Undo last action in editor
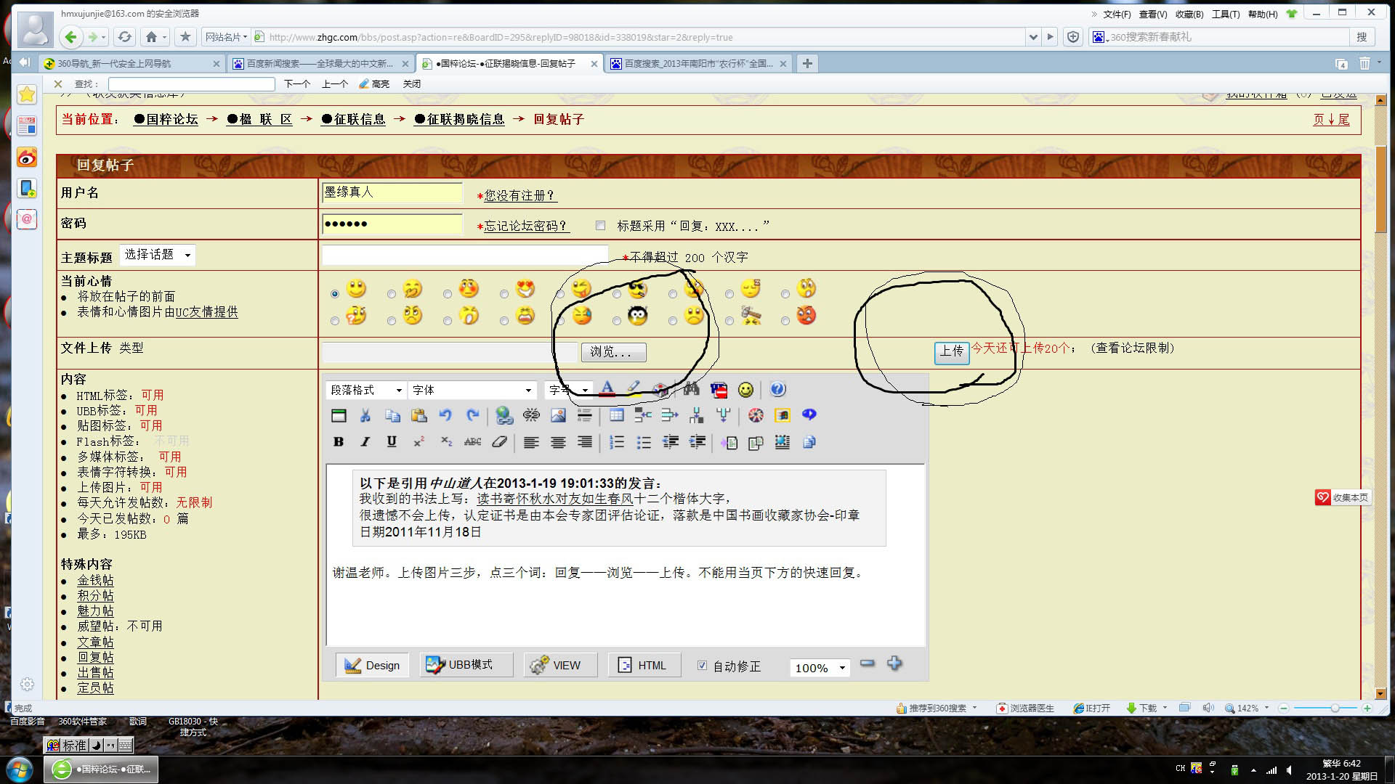Screen dimensions: 1395x784 445,415
